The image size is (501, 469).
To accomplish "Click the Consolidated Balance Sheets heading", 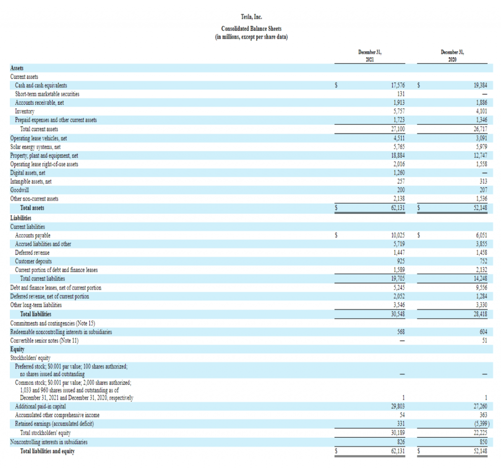I will pos(250,28).
